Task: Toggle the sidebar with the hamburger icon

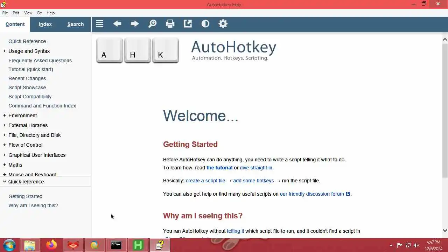Action: 99,24
